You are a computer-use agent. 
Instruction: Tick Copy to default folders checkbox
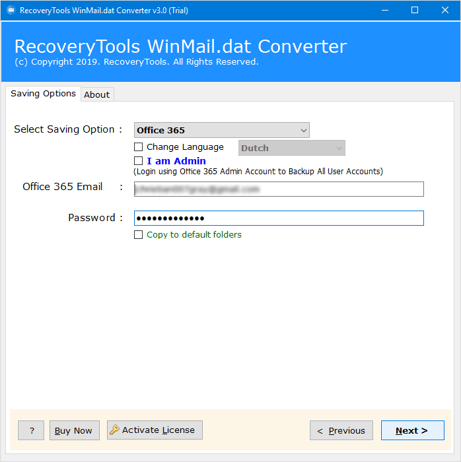[x=138, y=234]
